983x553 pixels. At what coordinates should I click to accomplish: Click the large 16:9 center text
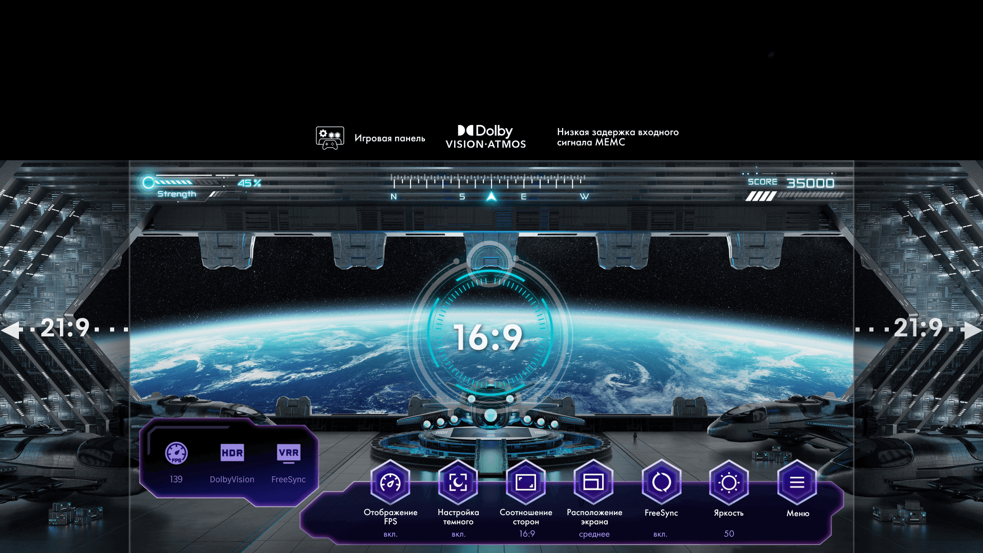[488, 337]
